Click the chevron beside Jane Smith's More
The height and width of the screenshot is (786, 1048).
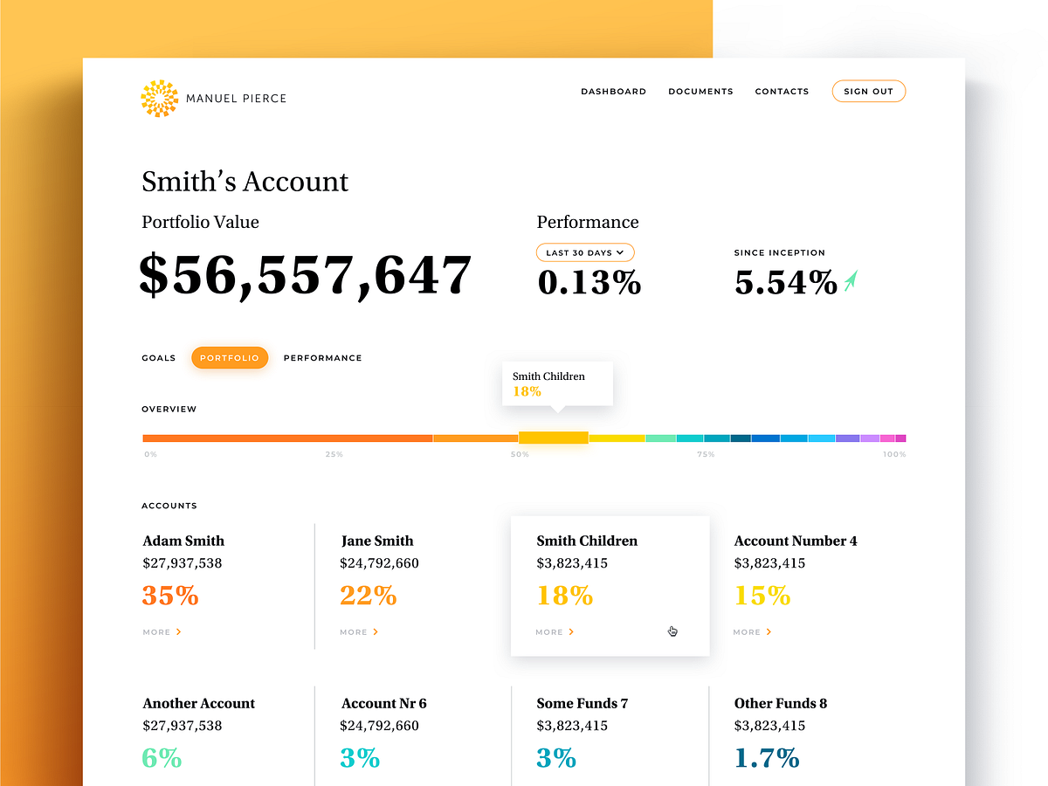(x=376, y=631)
